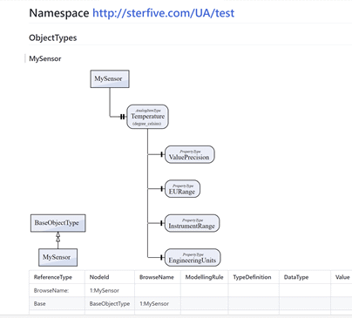Select the EURange property node
The image size is (352, 318).
click(x=182, y=189)
